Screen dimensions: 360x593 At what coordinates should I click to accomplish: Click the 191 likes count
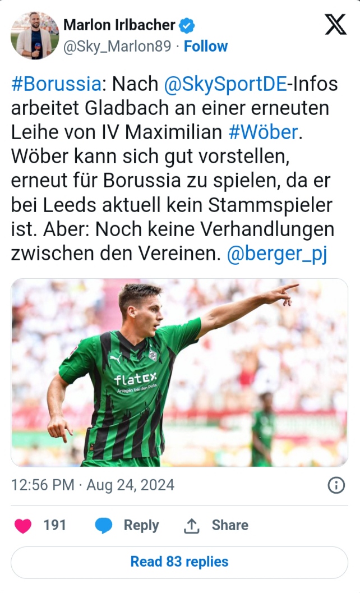pyautogui.click(x=54, y=525)
